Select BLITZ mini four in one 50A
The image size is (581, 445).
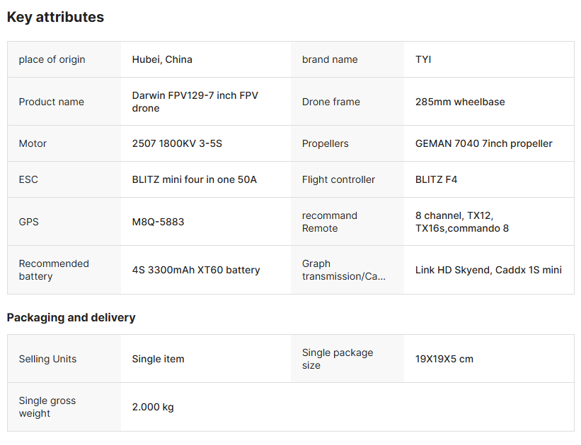(195, 179)
